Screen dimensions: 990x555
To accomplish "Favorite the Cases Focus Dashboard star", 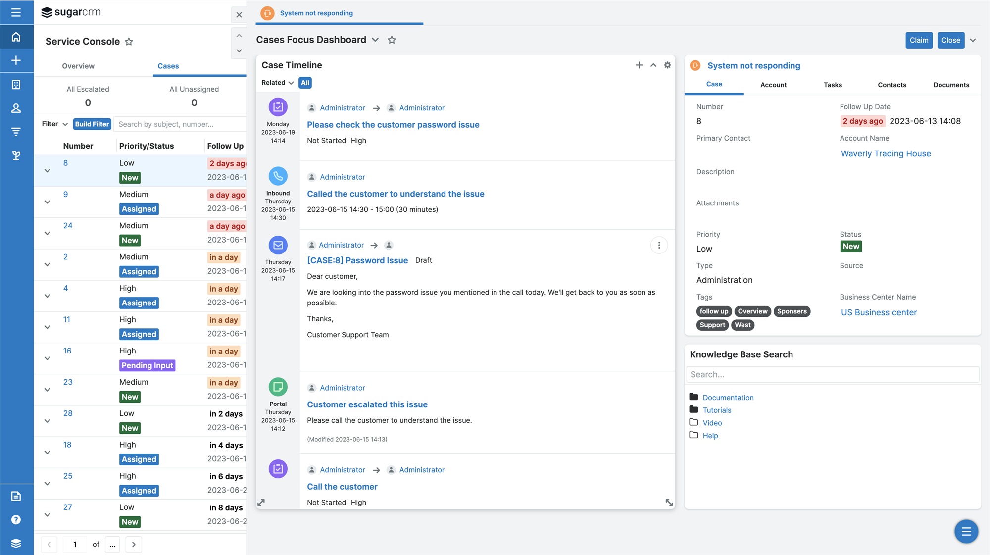I will coord(392,40).
